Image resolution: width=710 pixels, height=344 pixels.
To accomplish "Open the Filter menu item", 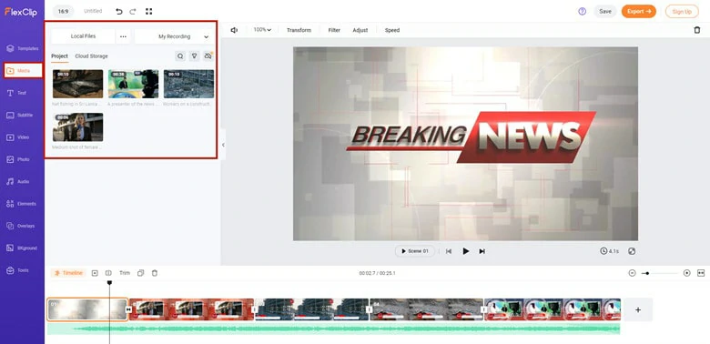I will (334, 30).
